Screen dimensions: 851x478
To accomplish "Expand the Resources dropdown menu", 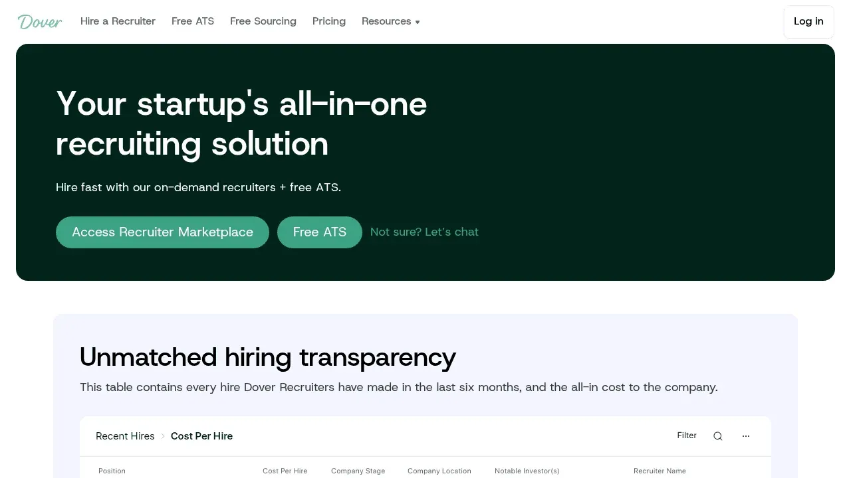I will (x=391, y=21).
